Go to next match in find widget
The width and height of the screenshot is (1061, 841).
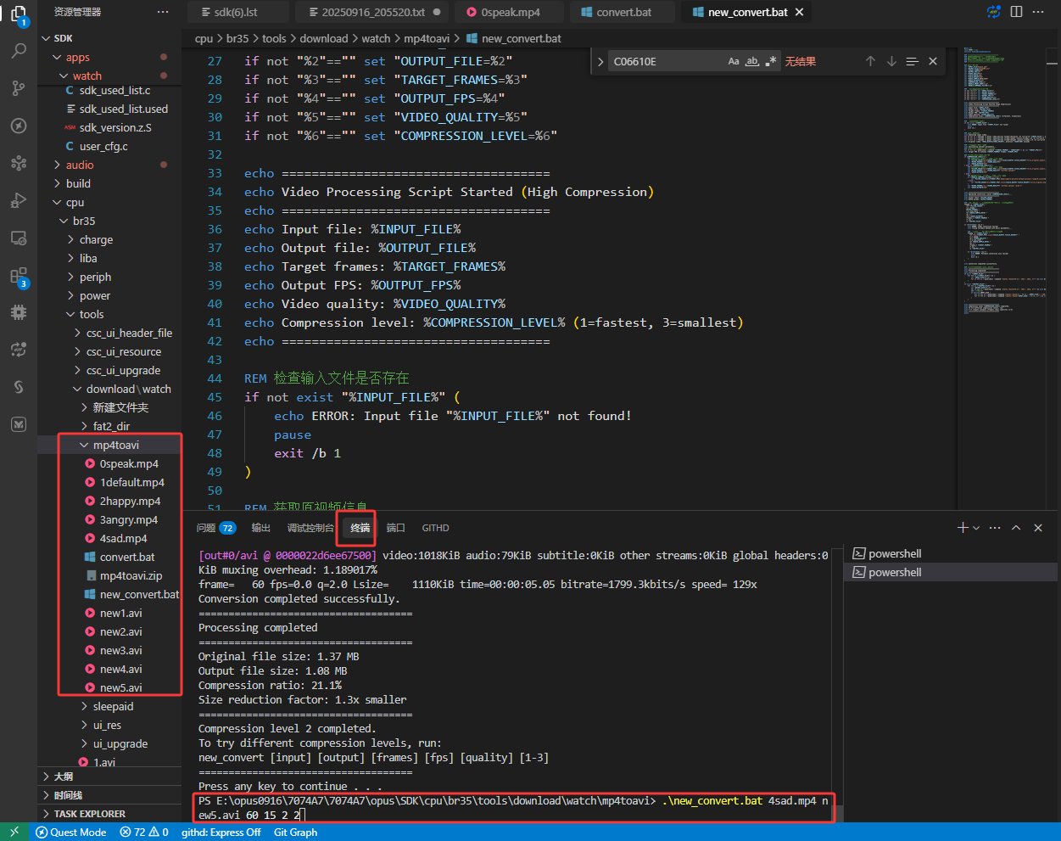[891, 61]
